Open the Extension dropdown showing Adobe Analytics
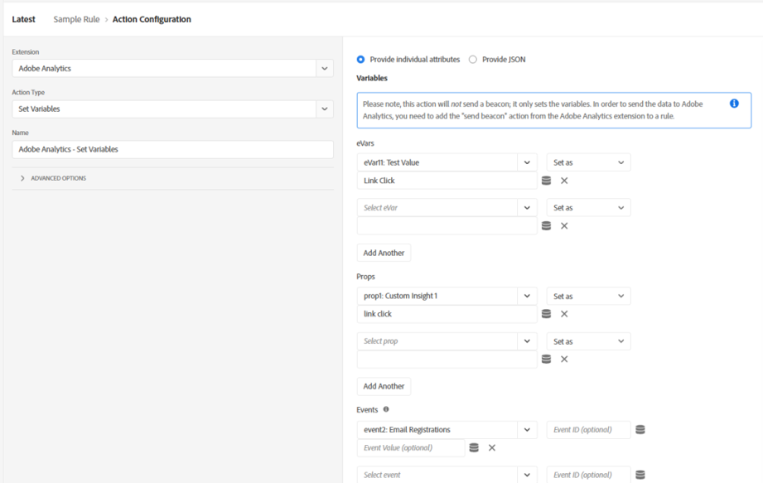The width and height of the screenshot is (763, 483). [x=325, y=69]
